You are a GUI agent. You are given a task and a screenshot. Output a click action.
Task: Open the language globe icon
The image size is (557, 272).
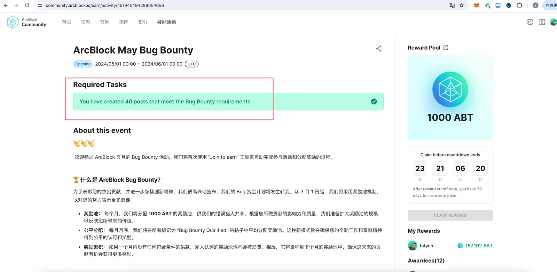click(x=530, y=22)
